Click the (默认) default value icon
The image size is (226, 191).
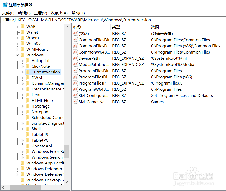click(x=75, y=33)
